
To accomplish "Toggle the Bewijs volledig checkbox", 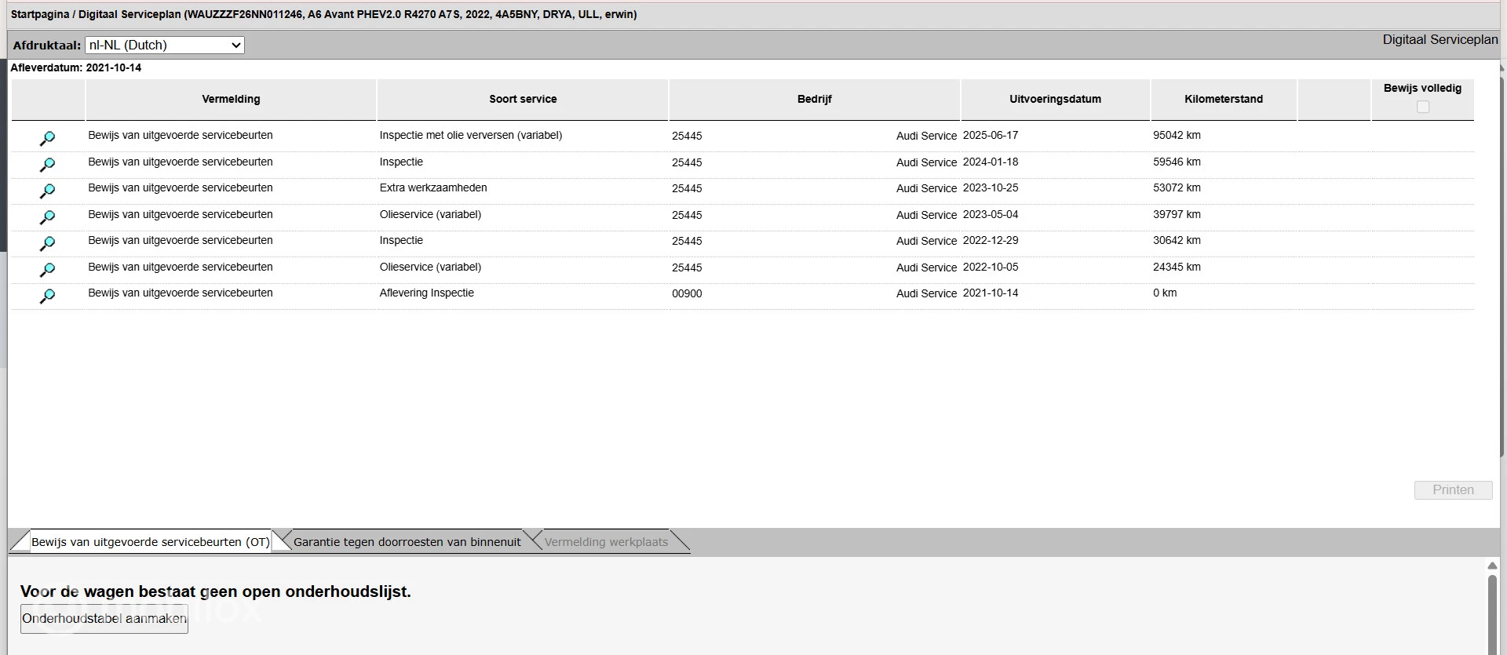I will [1422, 107].
